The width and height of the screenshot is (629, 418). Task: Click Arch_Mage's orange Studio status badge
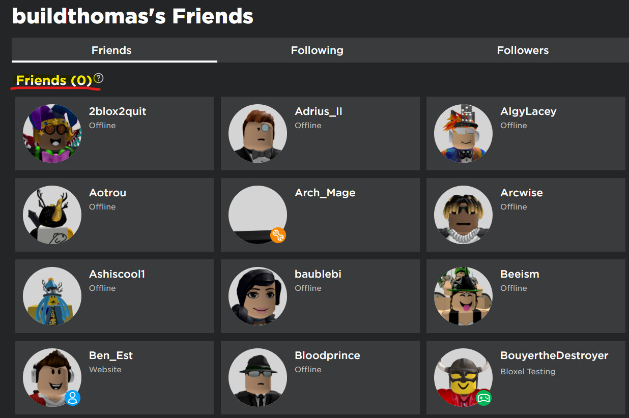click(x=278, y=235)
